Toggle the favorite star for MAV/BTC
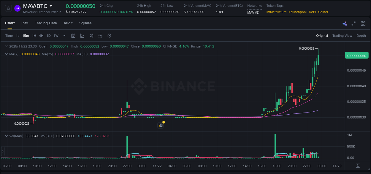The image size is (371, 174). click(x=8, y=8)
